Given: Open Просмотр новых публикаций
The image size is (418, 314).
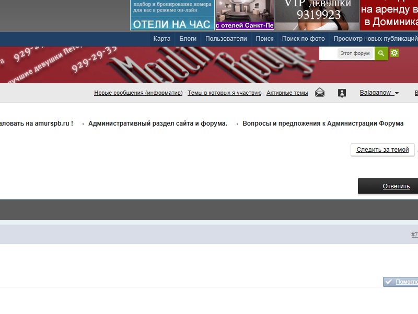Looking at the screenshot, I should [x=375, y=39].
